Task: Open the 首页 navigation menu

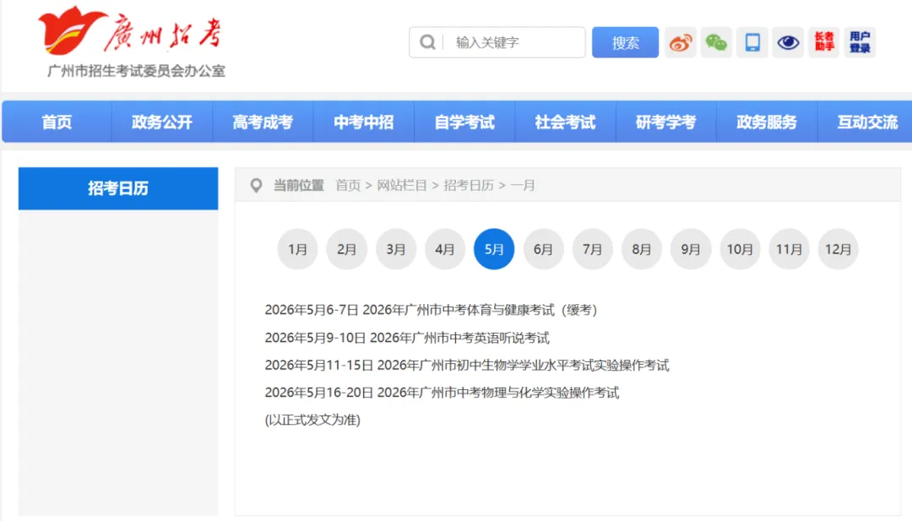Action: tap(56, 121)
